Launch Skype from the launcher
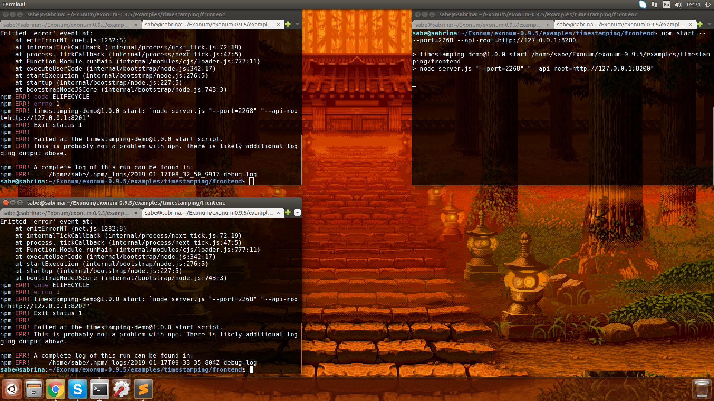The width and height of the screenshot is (714, 401). click(77, 389)
